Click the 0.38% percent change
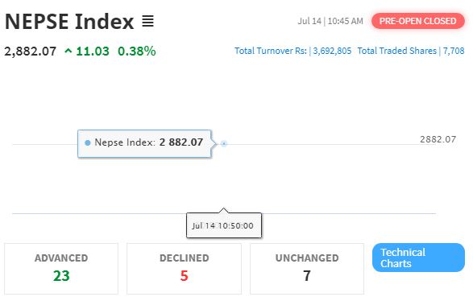 (137, 52)
